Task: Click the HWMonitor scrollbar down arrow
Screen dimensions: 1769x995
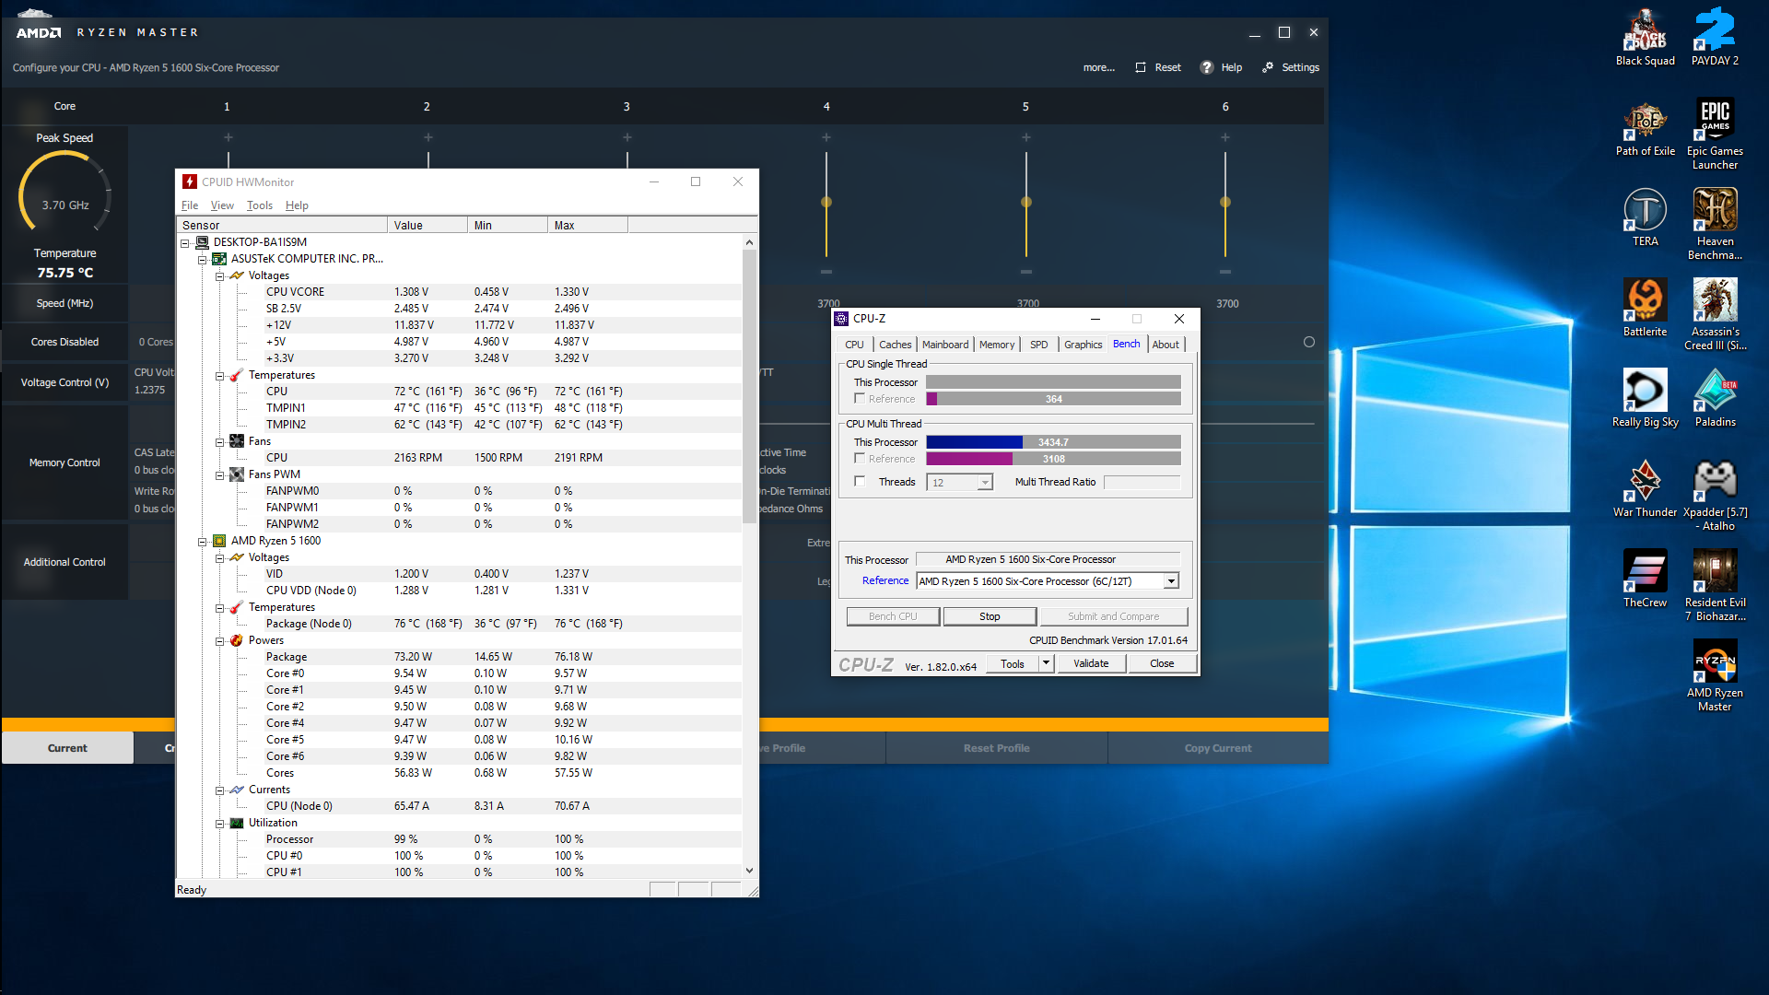Action: tap(749, 871)
